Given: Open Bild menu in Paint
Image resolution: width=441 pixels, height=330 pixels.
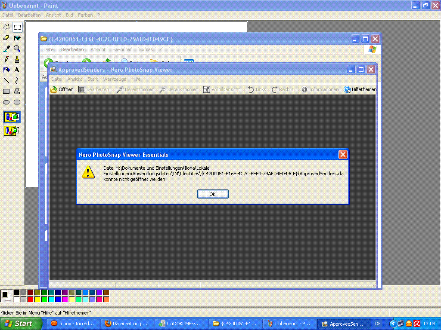Looking at the screenshot, I should [x=69, y=15].
